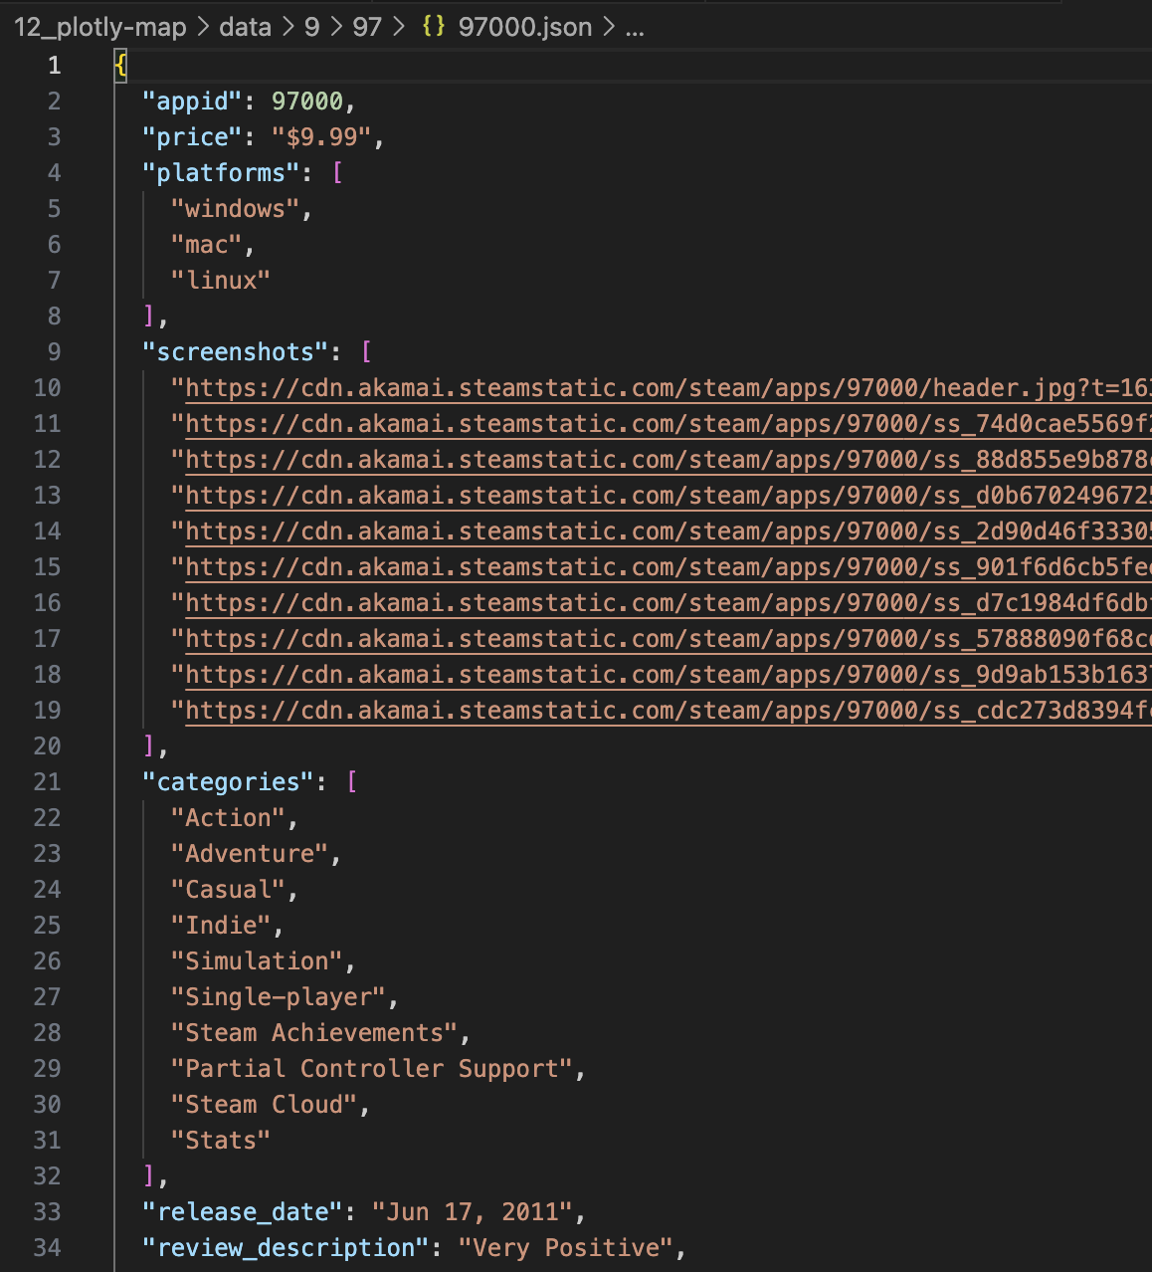
Task: Select line number 9 in the gutter
Action: (54, 352)
